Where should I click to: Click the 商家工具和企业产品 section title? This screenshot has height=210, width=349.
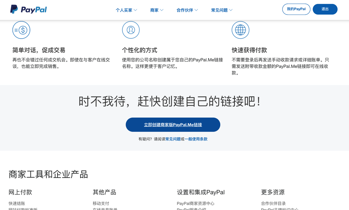pyautogui.click(x=48, y=174)
